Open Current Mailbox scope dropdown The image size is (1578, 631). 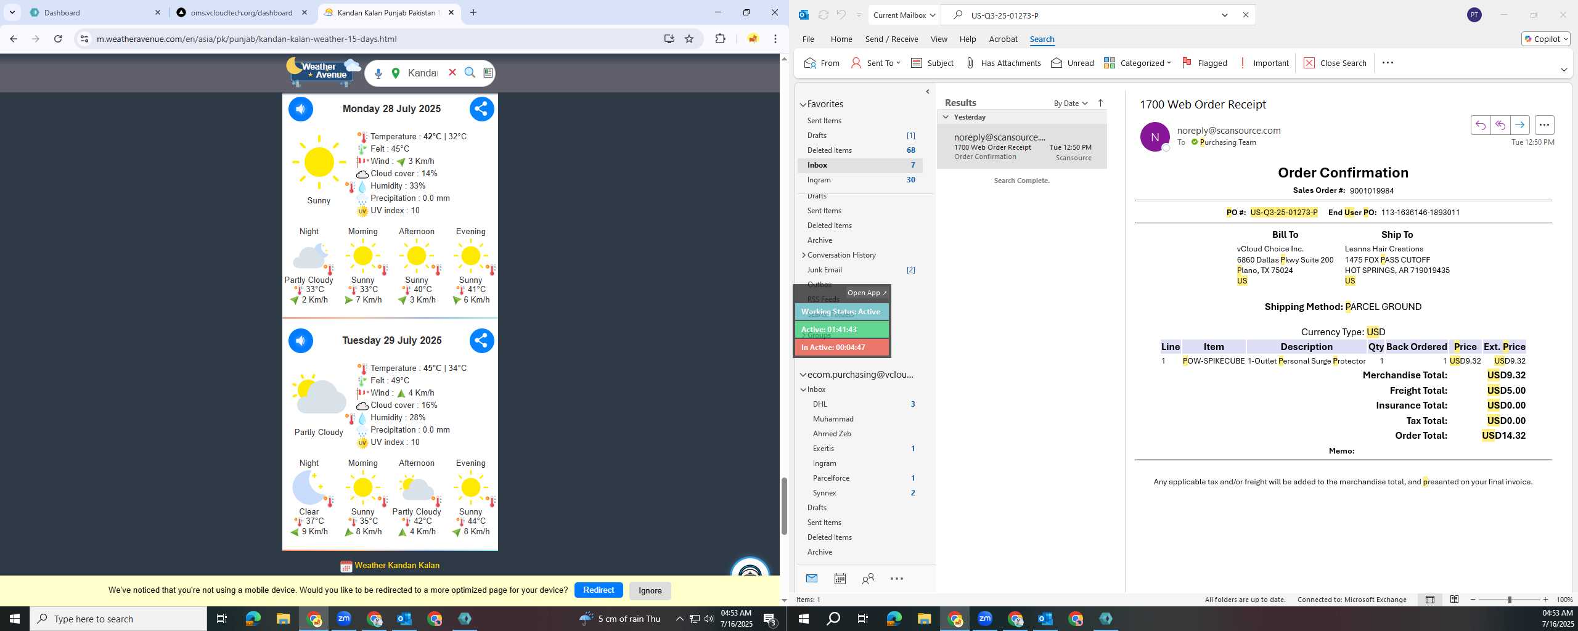[904, 15]
